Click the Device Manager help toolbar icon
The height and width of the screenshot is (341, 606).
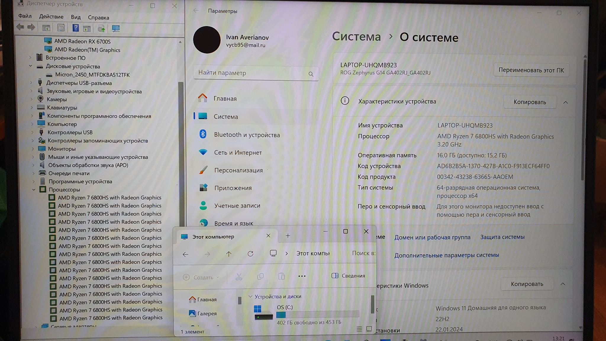coord(75,28)
